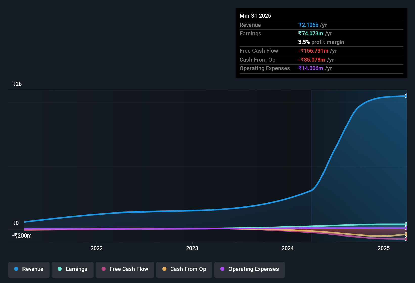Click the Earnings row label in tooltip
This screenshot has width=415, height=283.
coord(250,34)
